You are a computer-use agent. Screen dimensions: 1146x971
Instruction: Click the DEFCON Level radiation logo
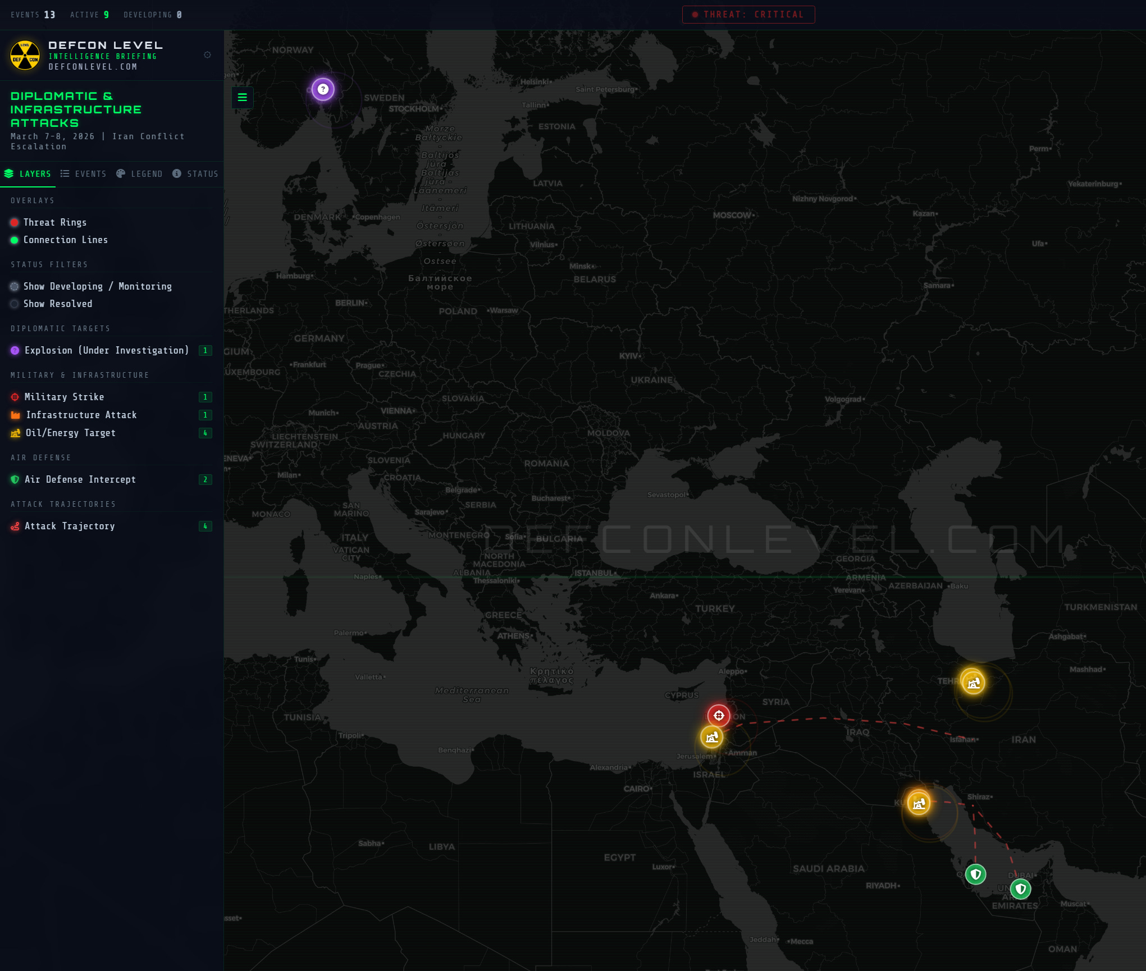click(25, 56)
